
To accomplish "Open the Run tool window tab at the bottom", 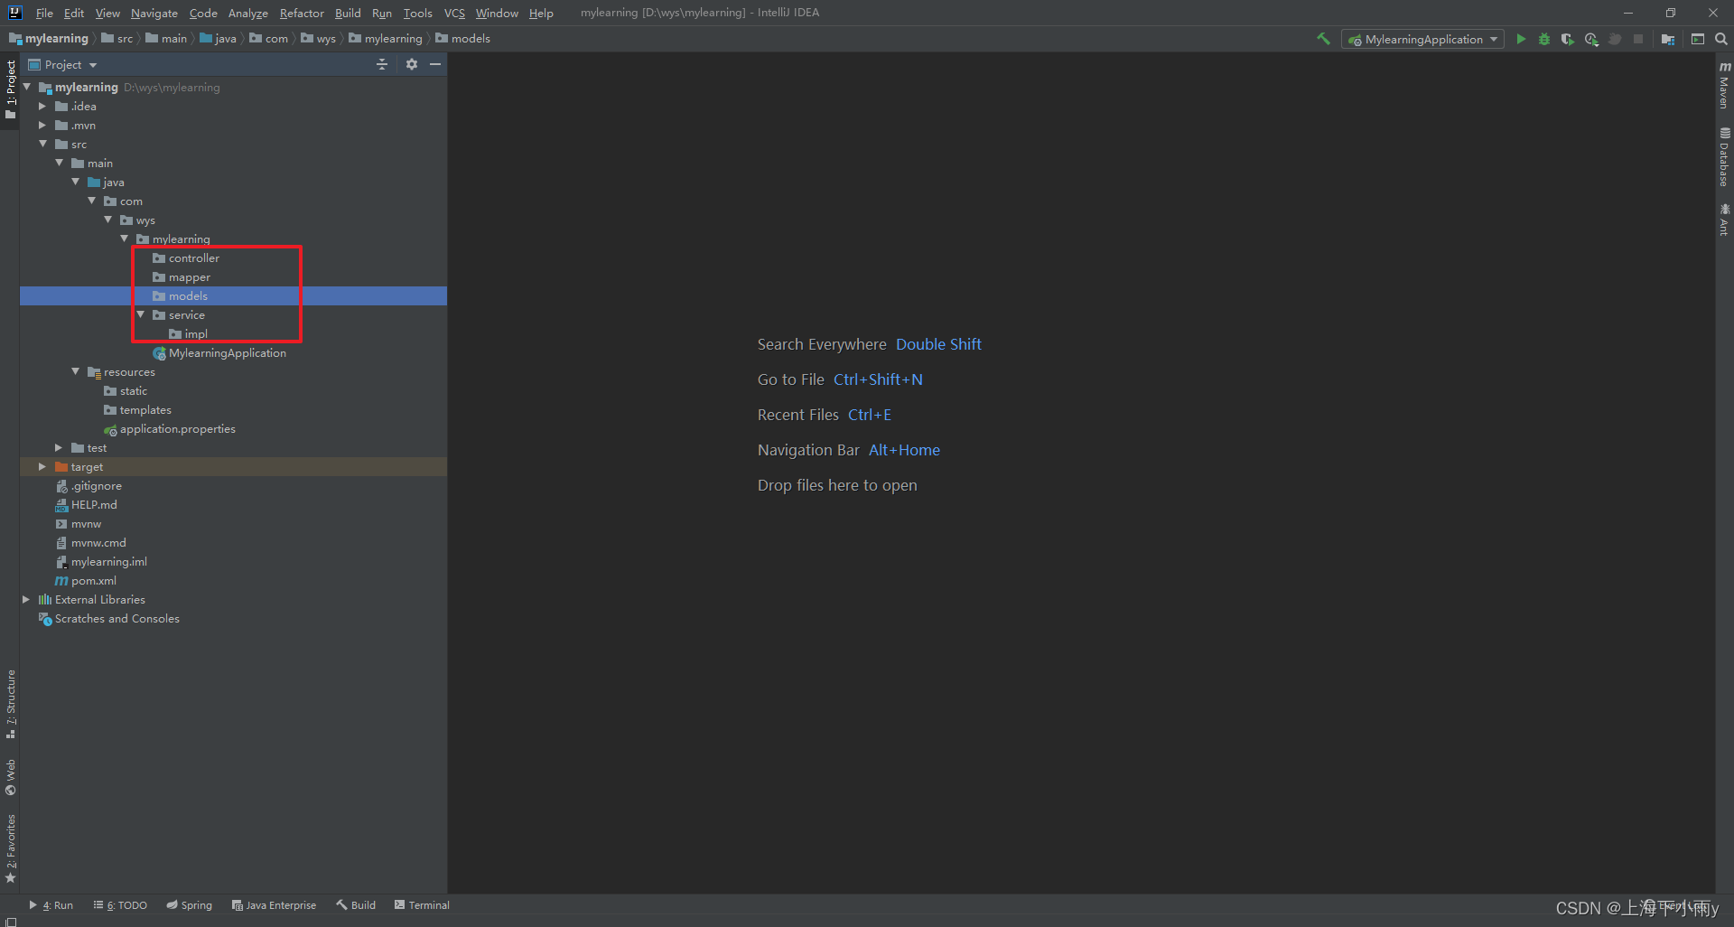I will point(51,904).
